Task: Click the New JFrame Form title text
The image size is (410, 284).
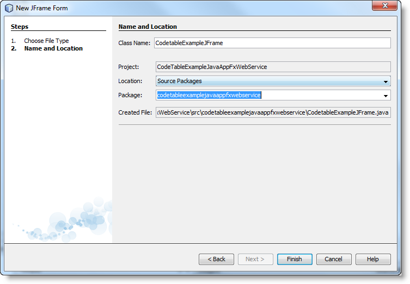Action: (x=42, y=8)
